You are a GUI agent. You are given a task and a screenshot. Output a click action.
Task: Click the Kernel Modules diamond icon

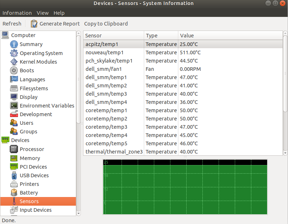click(x=14, y=62)
